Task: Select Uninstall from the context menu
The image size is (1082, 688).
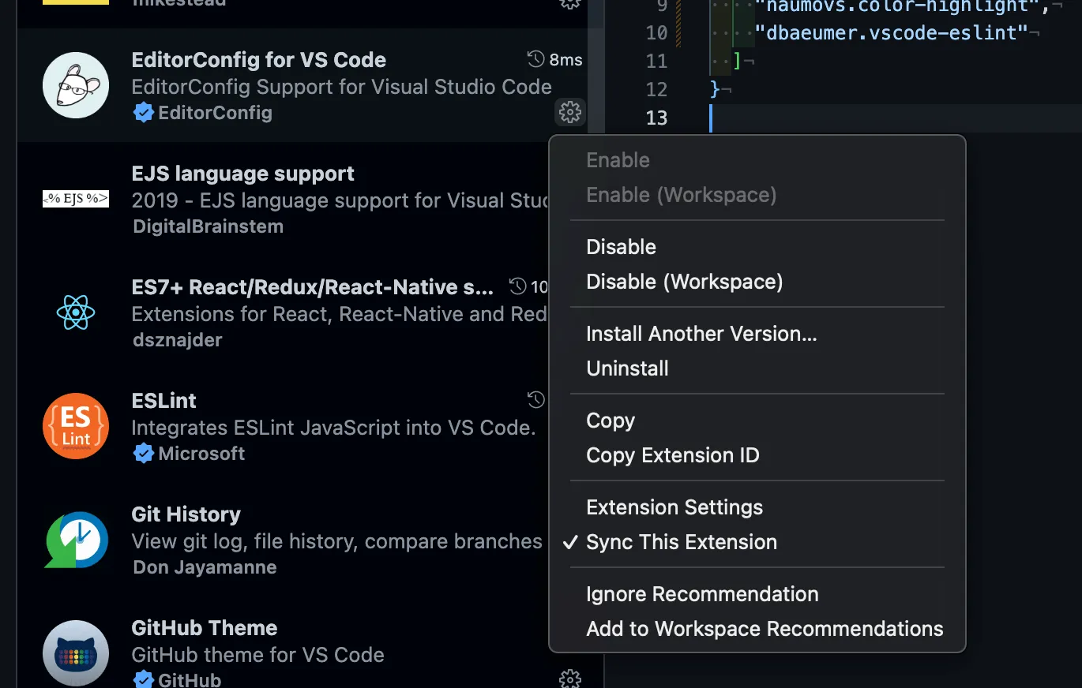Action: (x=627, y=368)
